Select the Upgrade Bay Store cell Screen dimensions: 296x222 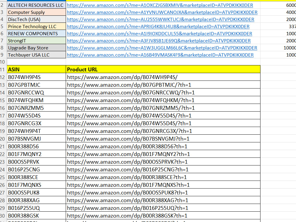point(36,48)
